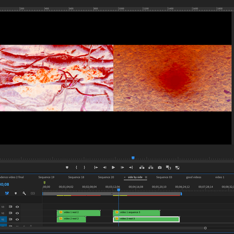
Task: Target the V2 track header label
Action: click(x=3, y=213)
